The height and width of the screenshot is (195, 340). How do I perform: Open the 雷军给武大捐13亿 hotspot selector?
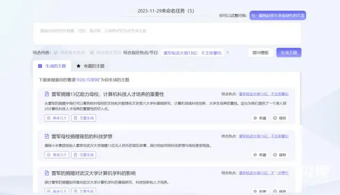[x=192, y=53]
